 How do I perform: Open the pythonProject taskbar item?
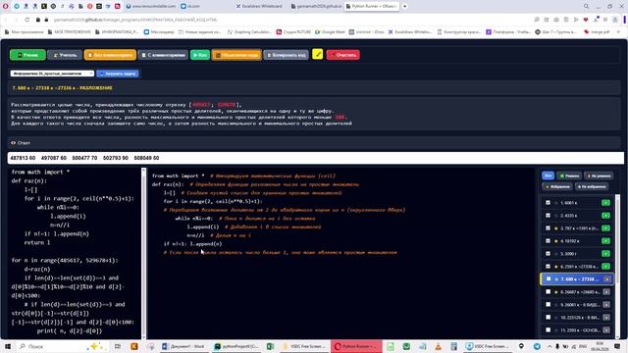236,346
